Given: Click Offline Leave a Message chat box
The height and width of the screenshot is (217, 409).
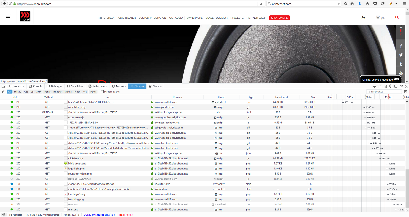Looking at the screenshot, I should [x=380, y=79].
